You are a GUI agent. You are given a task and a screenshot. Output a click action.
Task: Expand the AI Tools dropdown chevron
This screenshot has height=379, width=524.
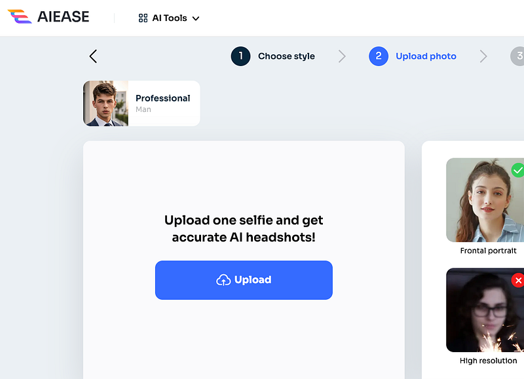pyautogui.click(x=196, y=18)
